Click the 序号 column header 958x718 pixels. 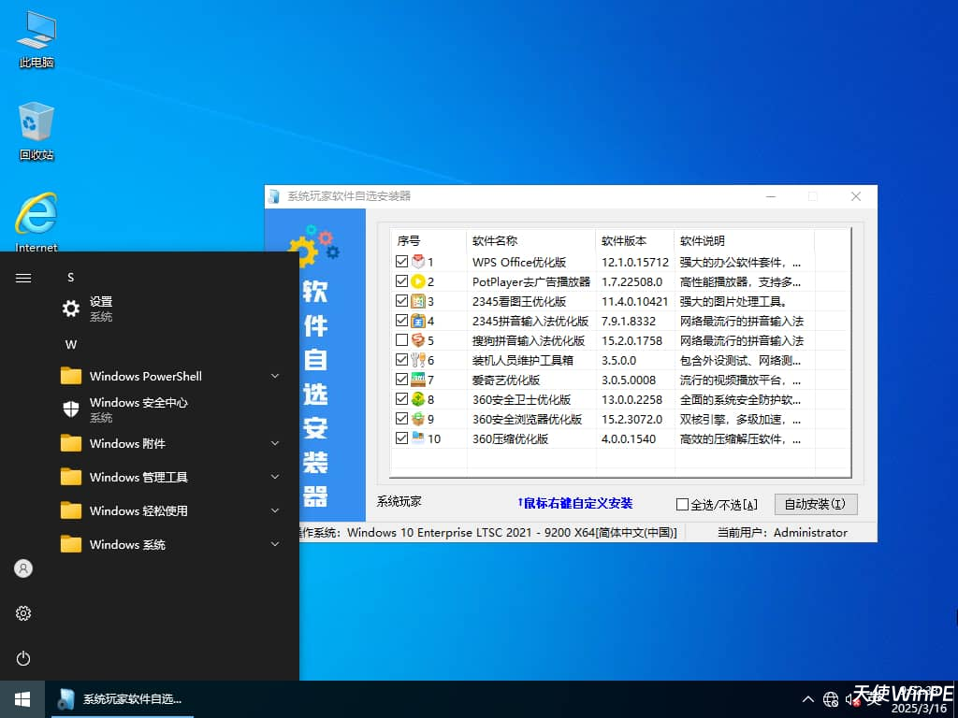click(x=428, y=240)
